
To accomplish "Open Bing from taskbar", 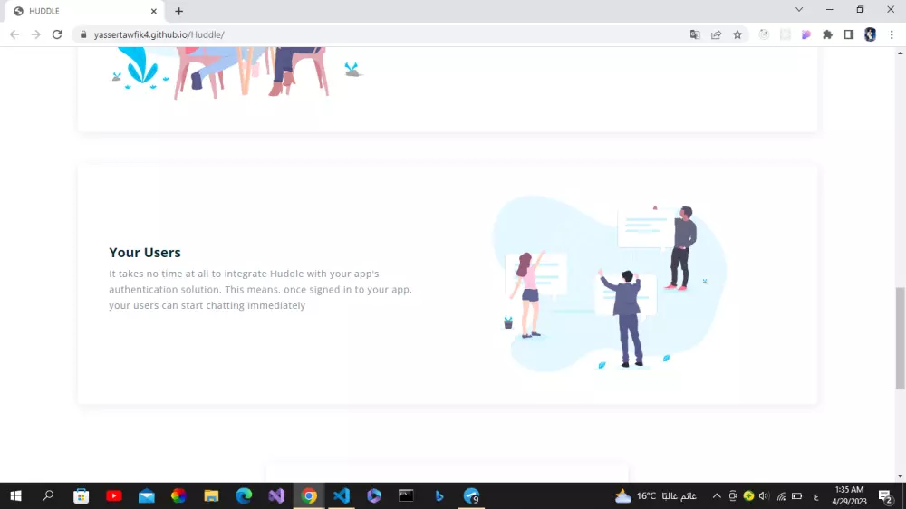I will [x=439, y=495].
